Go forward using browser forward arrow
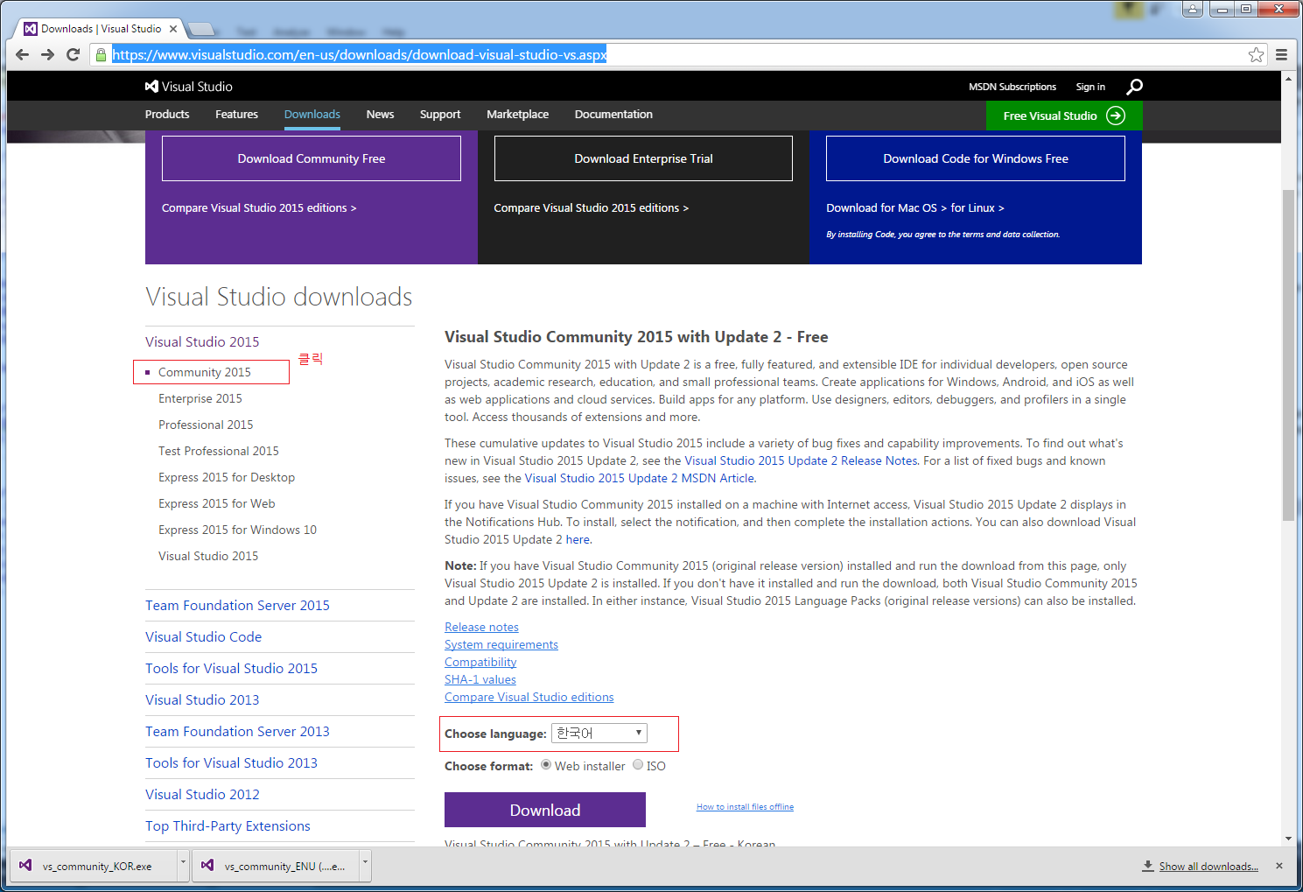Screen dimensions: 1303x892 tap(48, 54)
